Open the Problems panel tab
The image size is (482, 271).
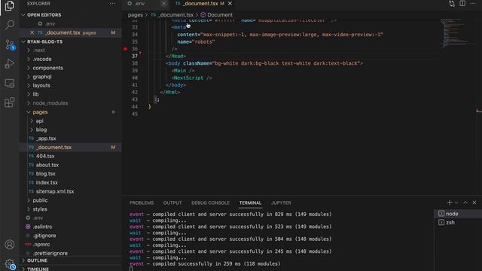coord(142,202)
